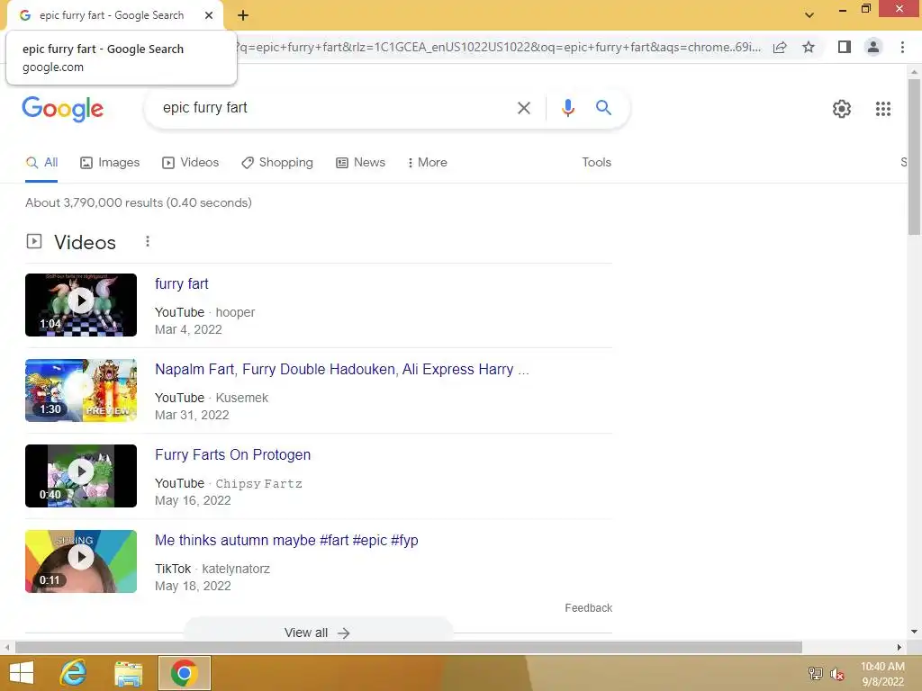
Task: Play the 1:30 video thumbnail
Action: [x=81, y=390]
